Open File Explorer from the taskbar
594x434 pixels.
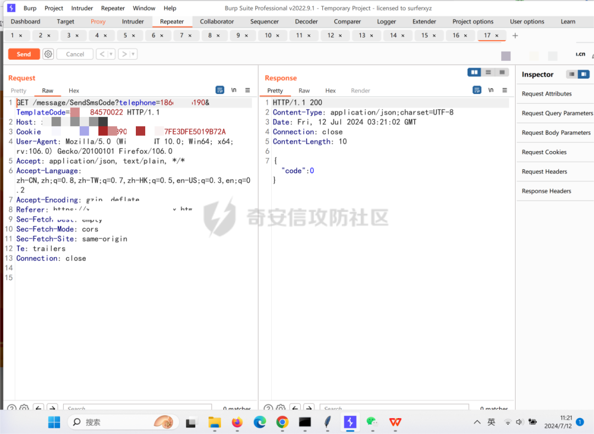pos(215,422)
